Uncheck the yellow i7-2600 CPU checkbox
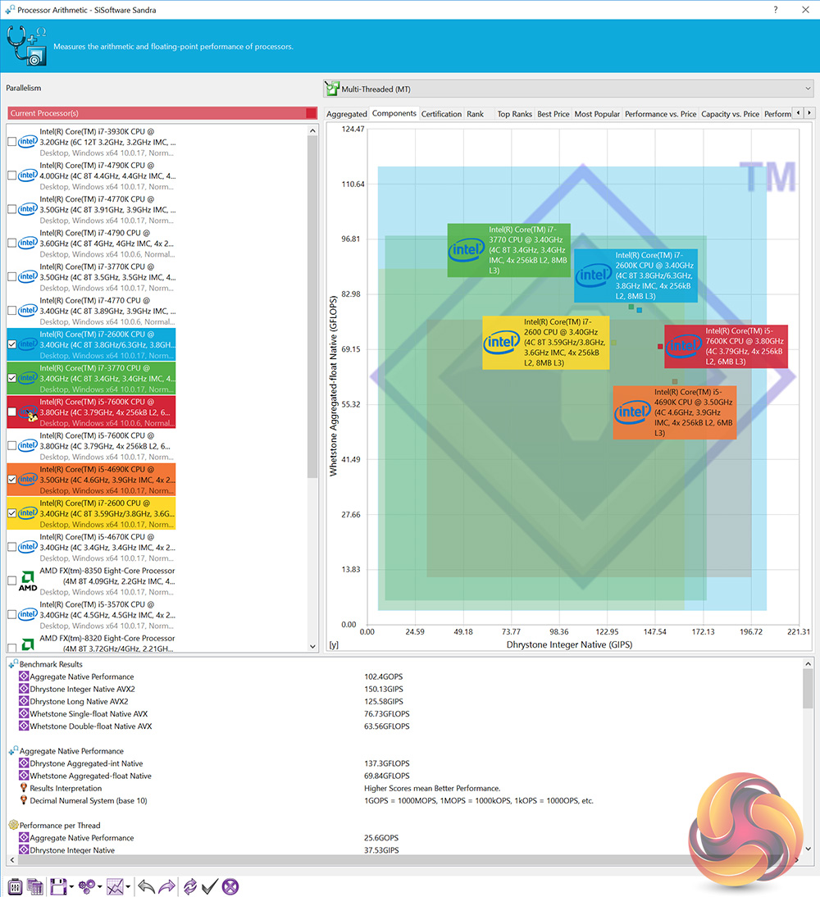The image size is (820, 897). coord(11,513)
